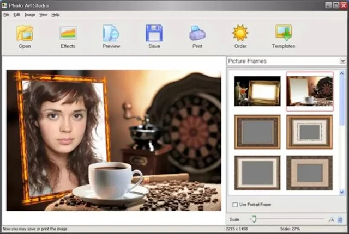Screen dimensions: 349x234
Task: Click the Scale: 27% status text
Action: (x=290, y=229)
